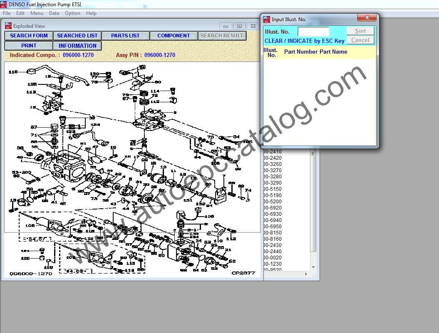This screenshot has width=439, height=333.
Task: Open the SEARCH FORM screen
Action: pos(28,36)
